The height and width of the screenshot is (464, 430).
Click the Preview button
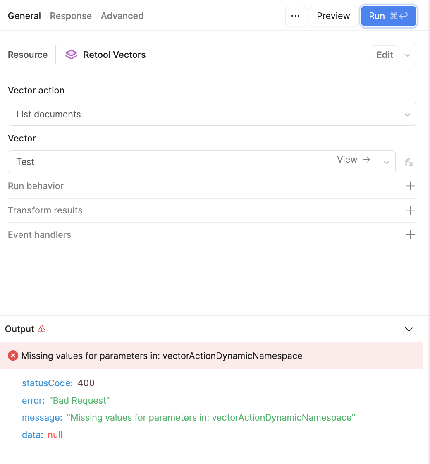(333, 16)
